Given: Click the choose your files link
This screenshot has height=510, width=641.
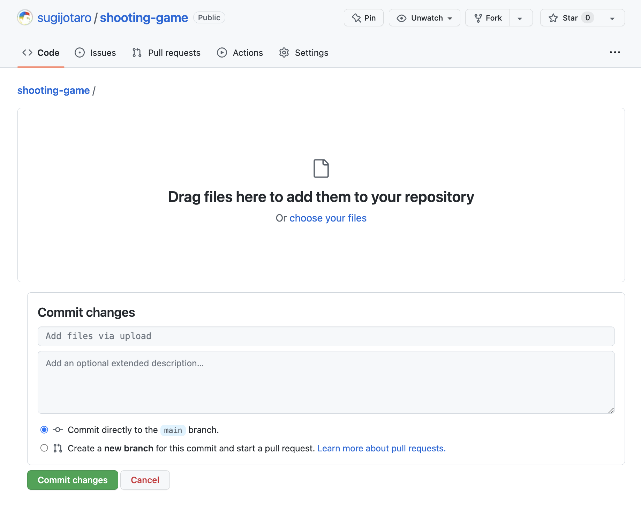Looking at the screenshot, I should click(x=328, y=218).
